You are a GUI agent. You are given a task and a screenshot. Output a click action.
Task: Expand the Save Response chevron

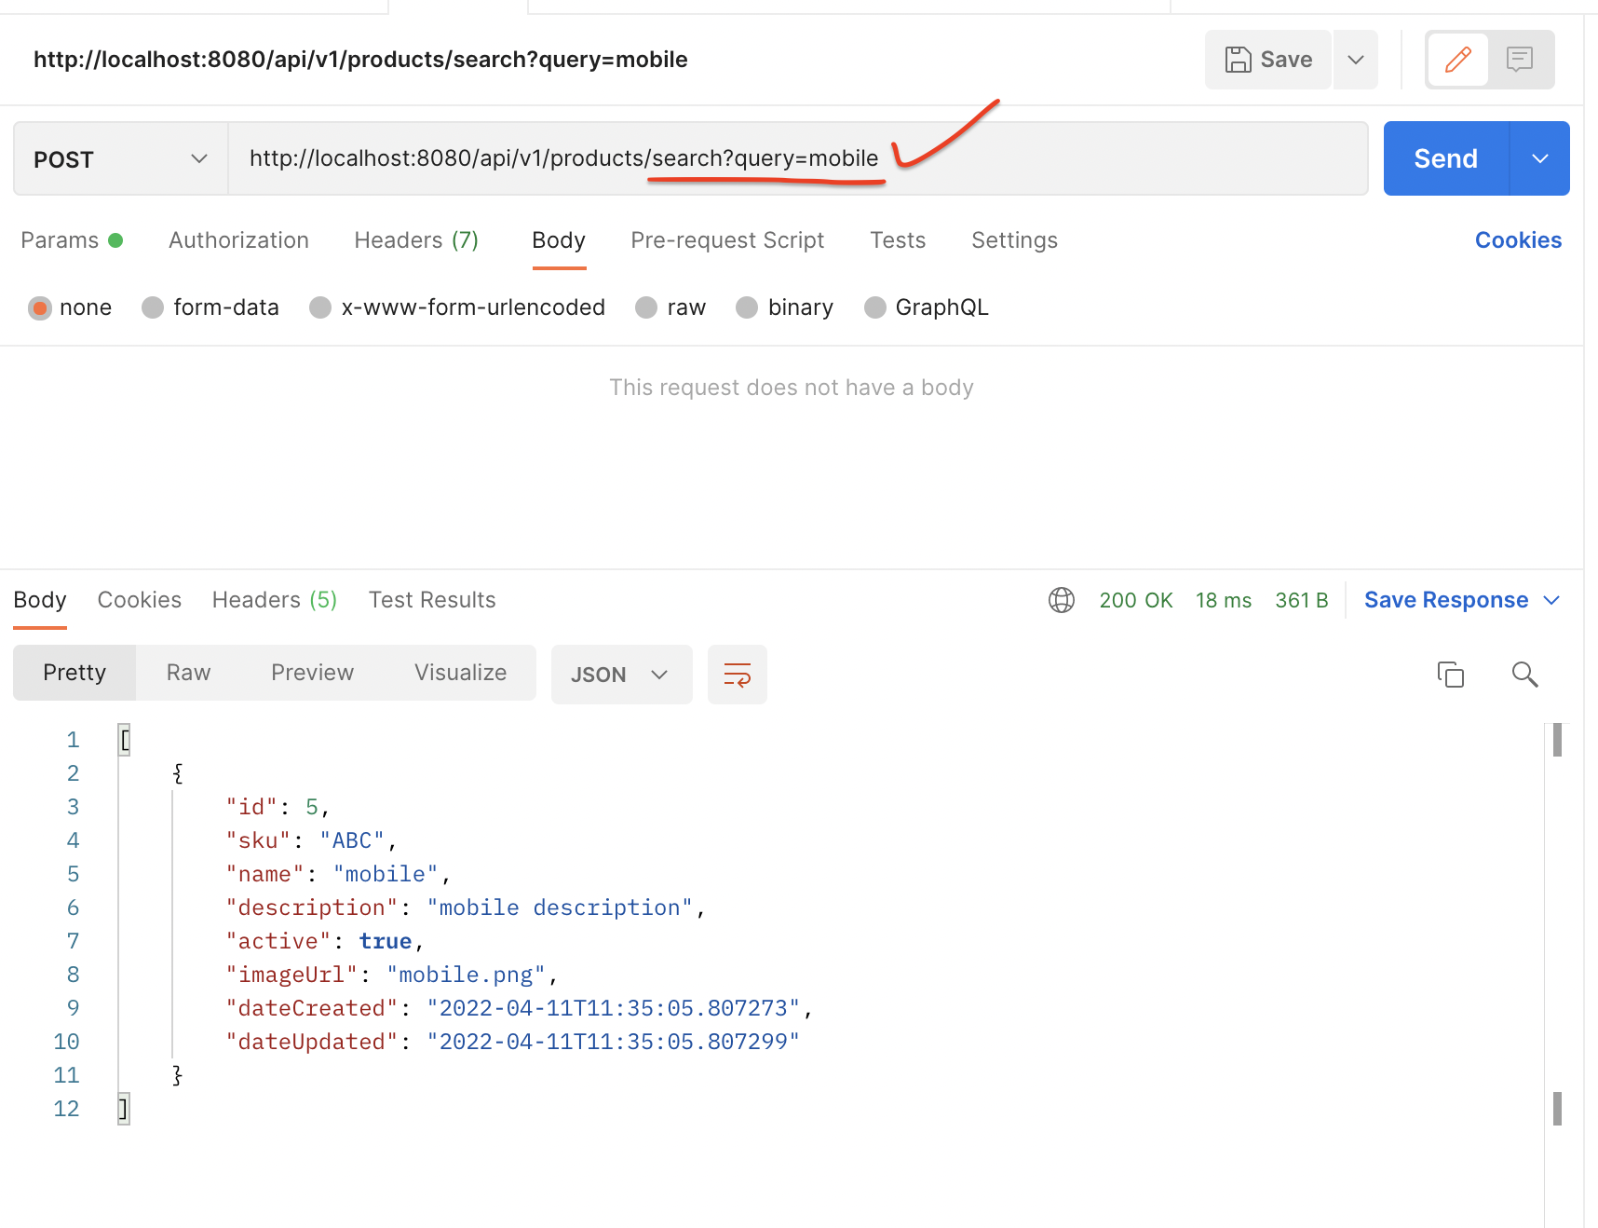click(x=1551, y=600)
